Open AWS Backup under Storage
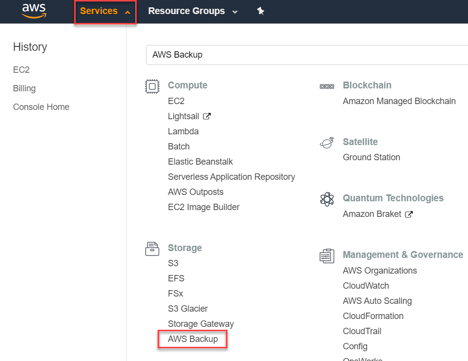 click(193, 339)
